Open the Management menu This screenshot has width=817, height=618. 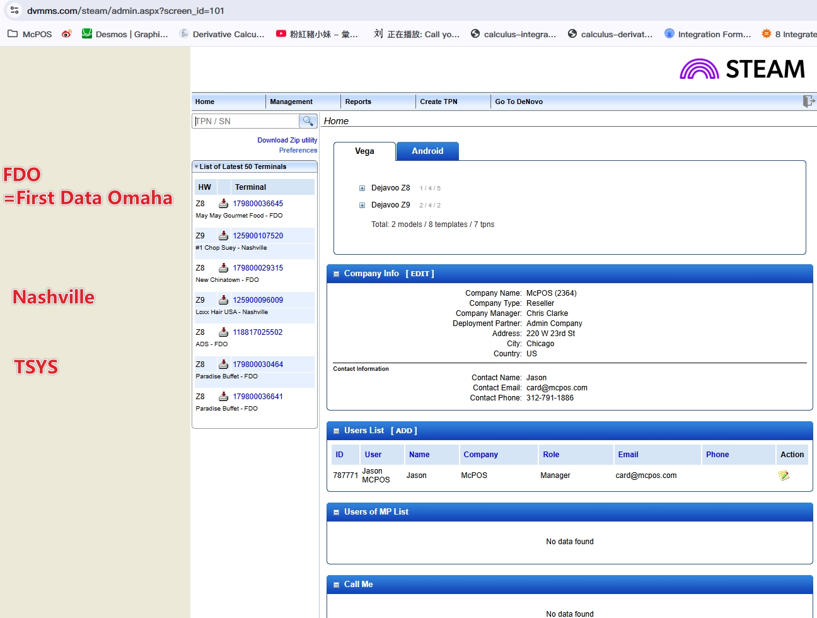tap(291, 102)
